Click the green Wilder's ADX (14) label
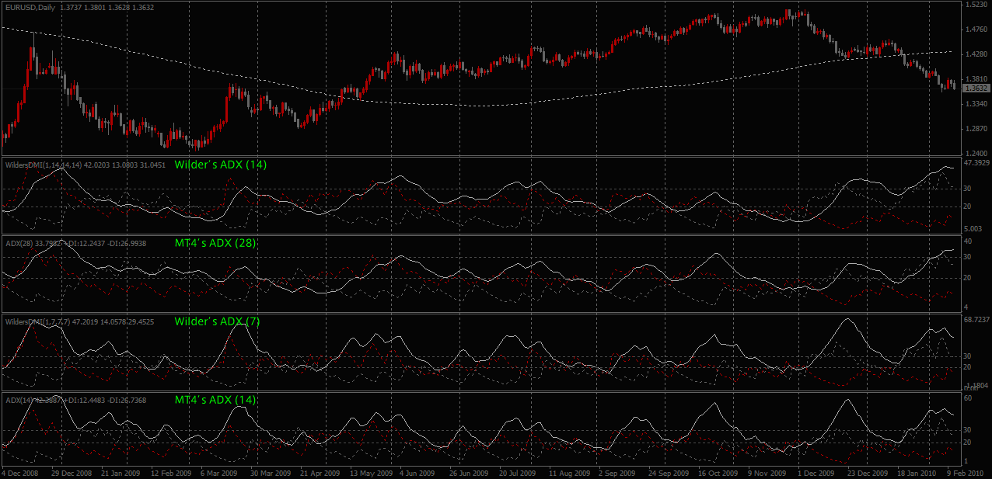This screenshot has width=992, height=479. [x=222, y=165]
